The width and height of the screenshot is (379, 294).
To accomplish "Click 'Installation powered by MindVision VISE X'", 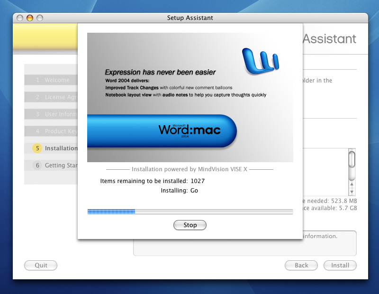I will pos(189,169).
